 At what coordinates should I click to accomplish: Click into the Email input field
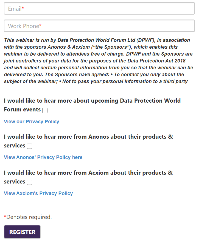99,9
